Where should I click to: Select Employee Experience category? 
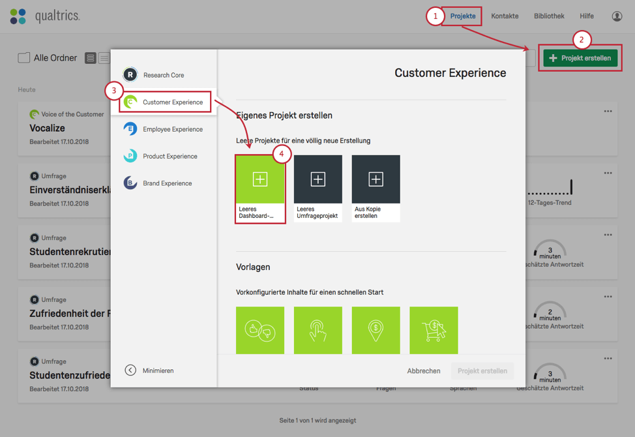pyautogui.click(x=164, y=129)
